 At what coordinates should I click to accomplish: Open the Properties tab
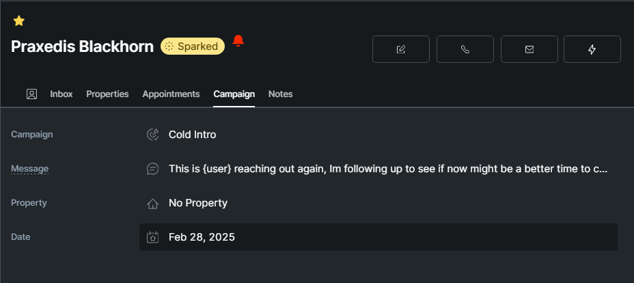click(x=107, y=94)
